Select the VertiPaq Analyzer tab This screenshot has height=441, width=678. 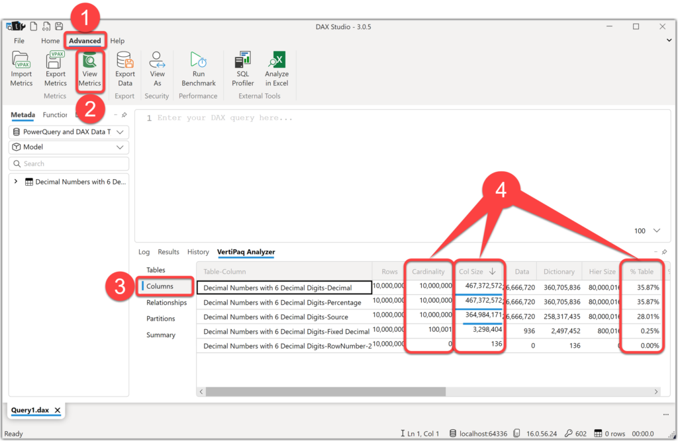click(246, 252)
